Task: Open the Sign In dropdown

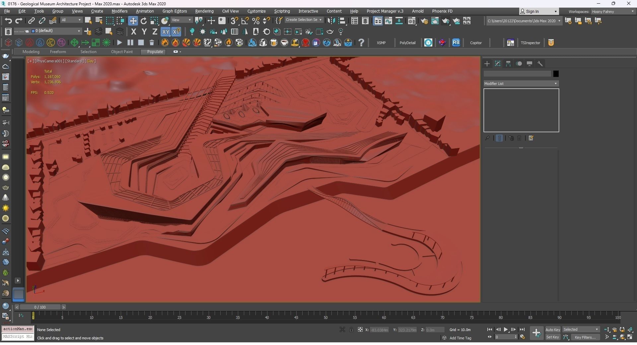Action: coord(539,11)
